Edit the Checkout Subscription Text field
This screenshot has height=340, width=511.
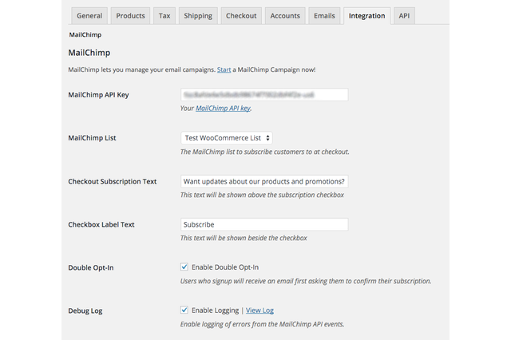tap(264, 181)
